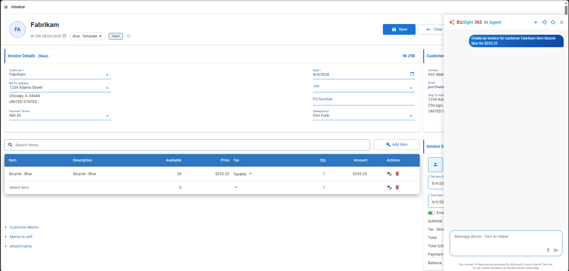The width and height of the screenshot is (569, 271).
Task: Delete the empty Select item row
Action: (397, 187)
